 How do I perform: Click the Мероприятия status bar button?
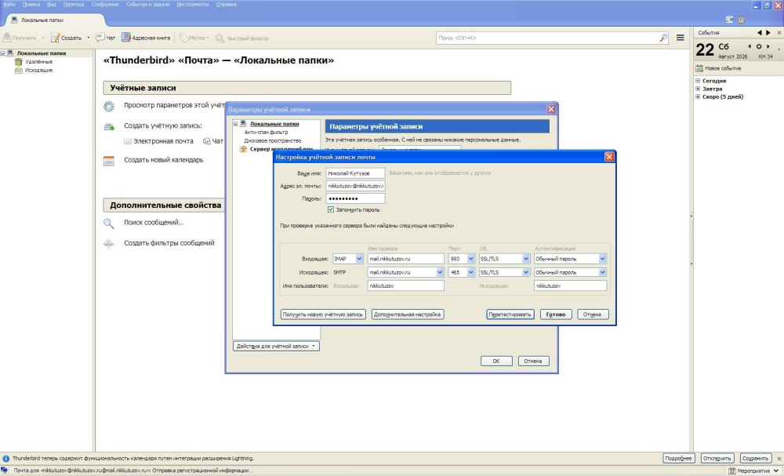(x=753, y=471)
